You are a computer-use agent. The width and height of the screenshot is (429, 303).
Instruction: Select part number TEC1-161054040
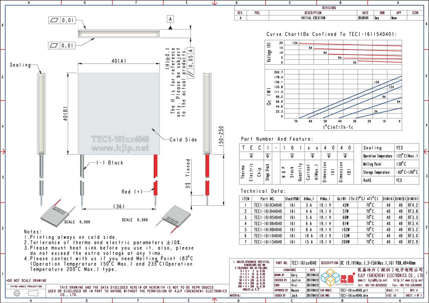coord(268,217)
